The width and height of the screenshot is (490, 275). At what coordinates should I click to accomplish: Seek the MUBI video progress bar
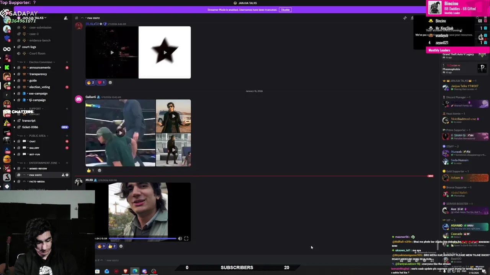tap(142, 238)
